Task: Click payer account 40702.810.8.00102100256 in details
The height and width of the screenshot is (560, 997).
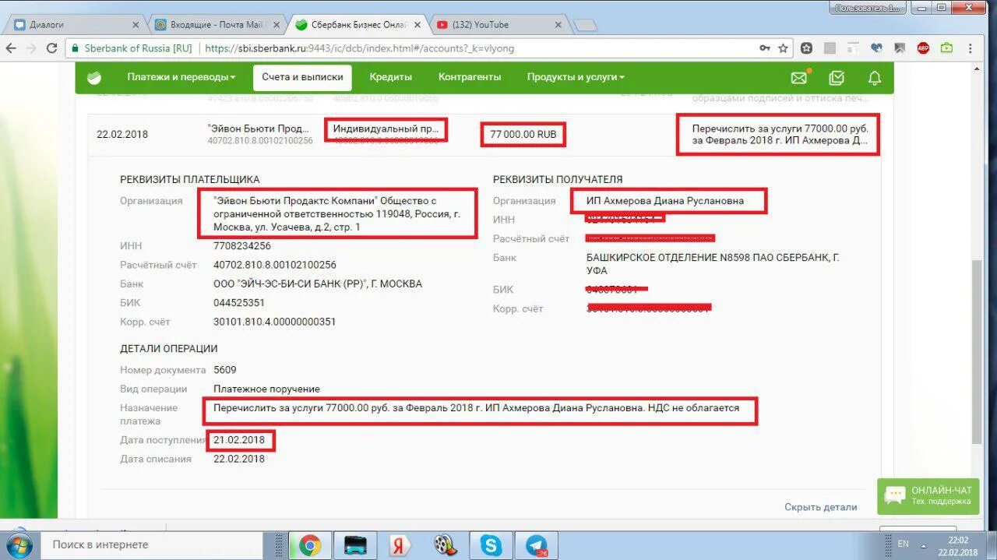Action: click(x=275, y=265)
